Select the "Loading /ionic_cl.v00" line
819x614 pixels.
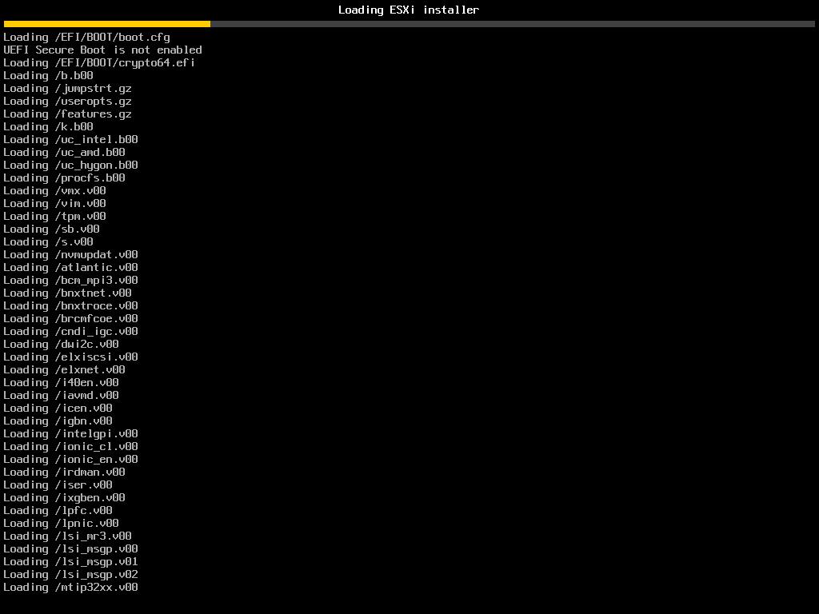pos(70,446)
